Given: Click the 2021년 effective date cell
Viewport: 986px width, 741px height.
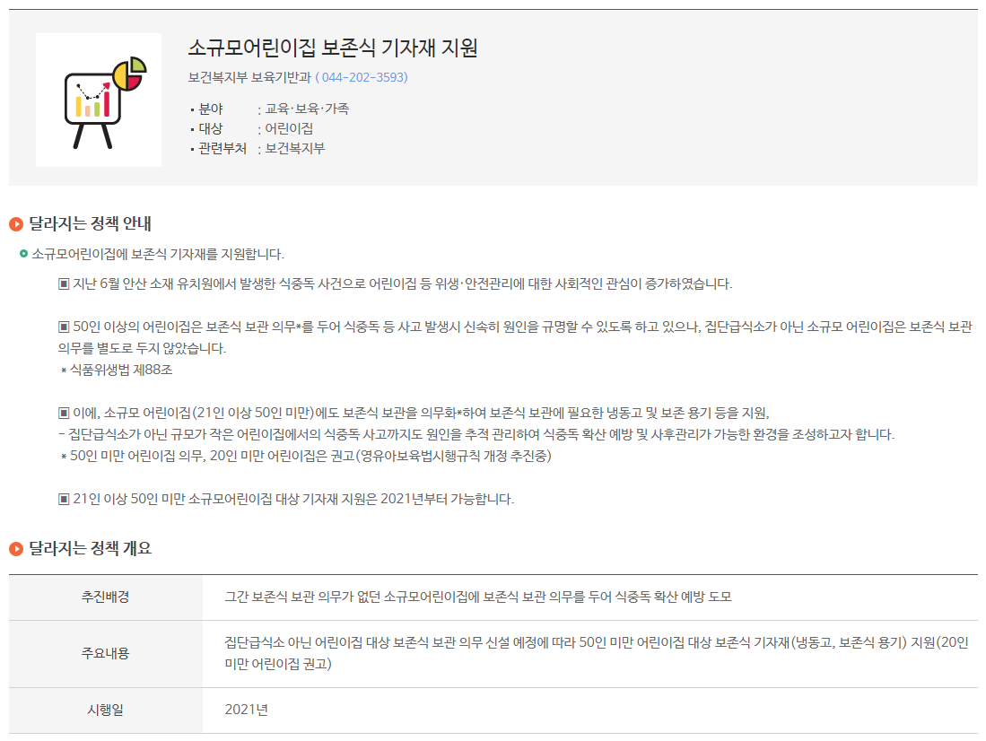Looking at the screenshot, I should [247, 710].
